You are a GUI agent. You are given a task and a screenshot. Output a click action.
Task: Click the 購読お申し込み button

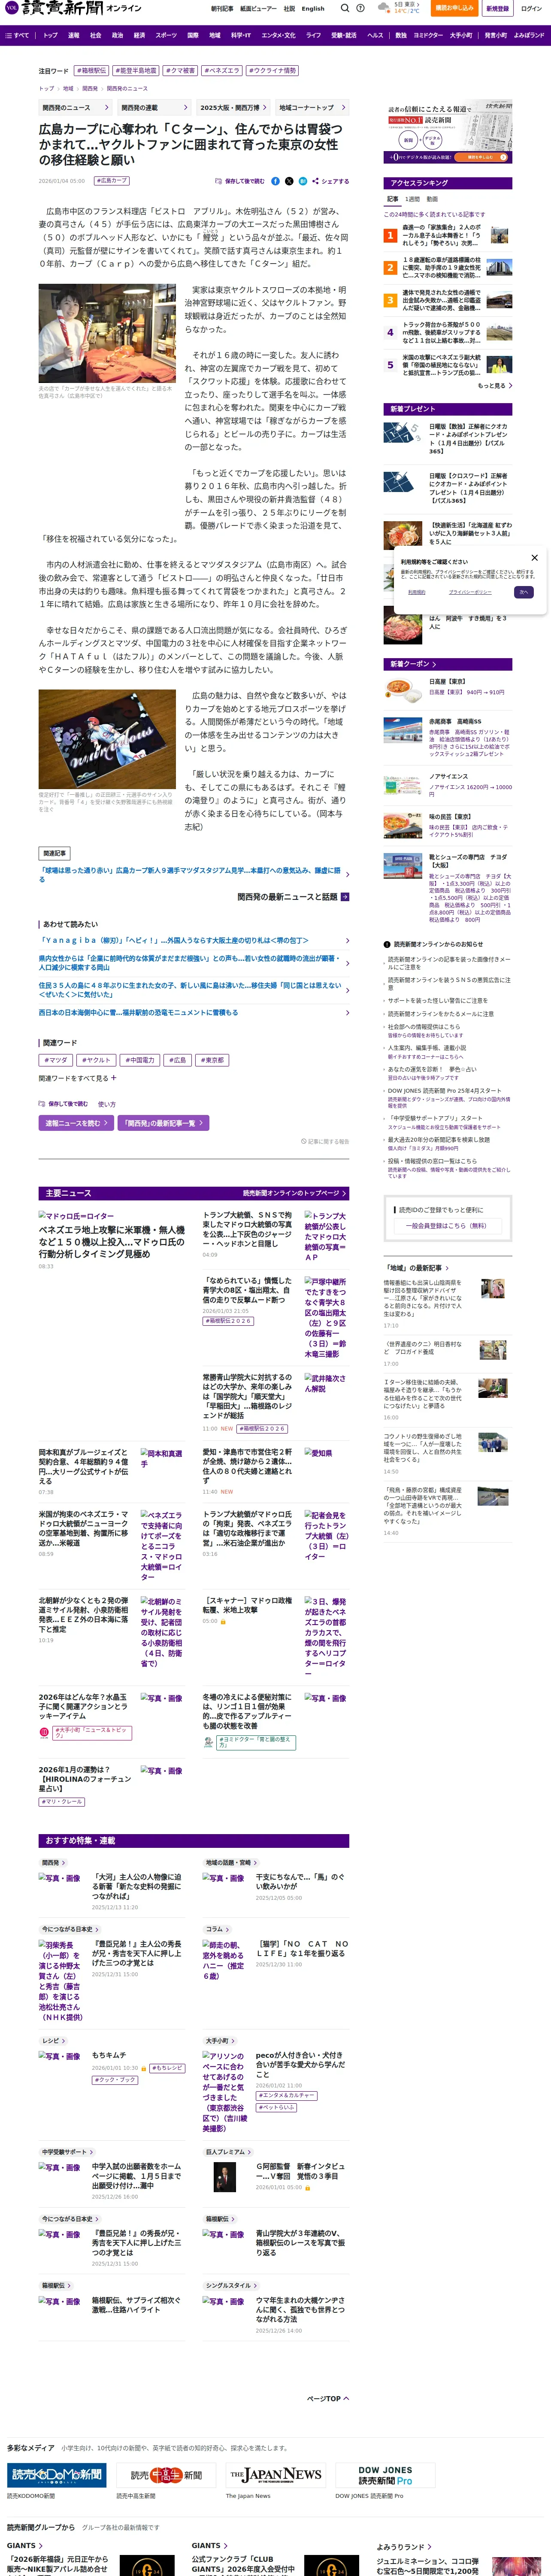[455, 8]
